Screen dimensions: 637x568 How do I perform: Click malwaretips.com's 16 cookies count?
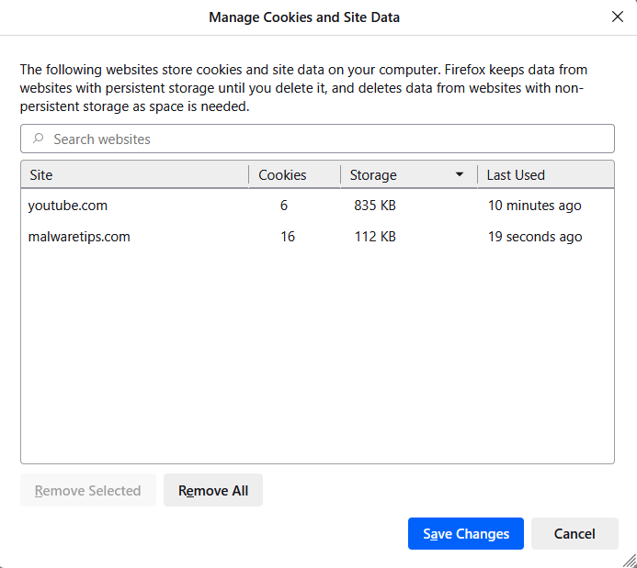click(288, 237)
